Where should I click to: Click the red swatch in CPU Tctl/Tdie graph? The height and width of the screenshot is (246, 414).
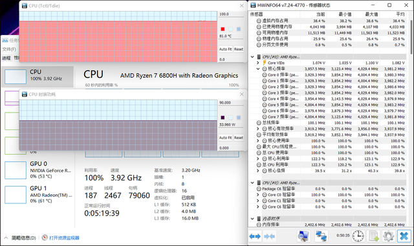[x=223, y=29]
